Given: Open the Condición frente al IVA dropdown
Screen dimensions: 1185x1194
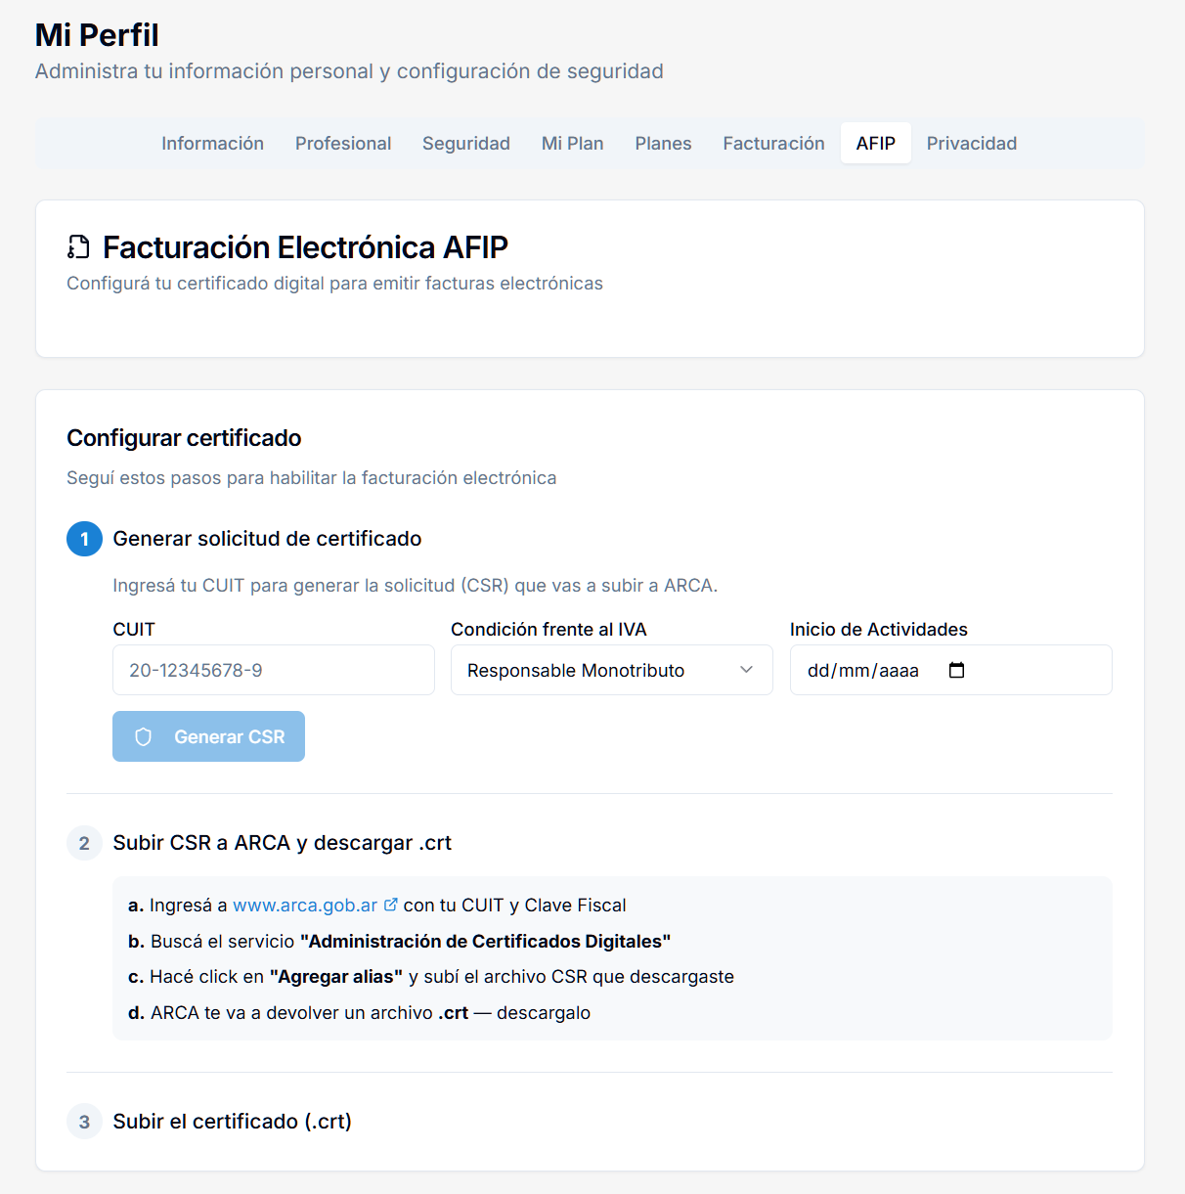Looking at the screenshot, I should point(611,670).
